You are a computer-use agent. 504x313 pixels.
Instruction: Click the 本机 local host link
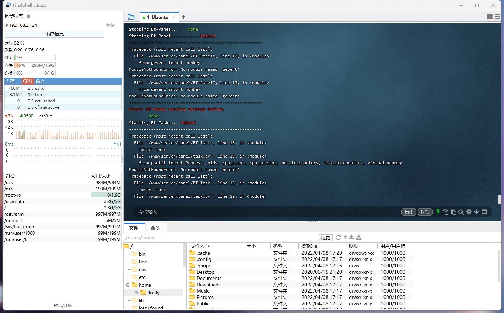(x=117, y=144)
